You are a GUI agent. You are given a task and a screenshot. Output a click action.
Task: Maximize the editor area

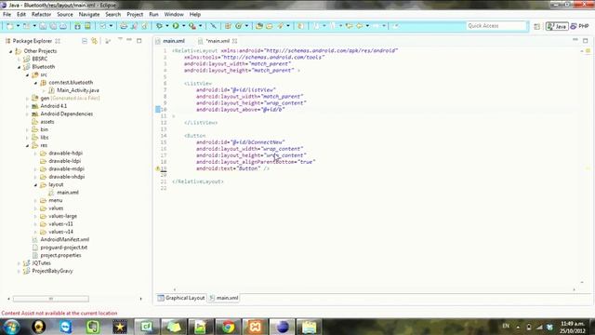586,40
